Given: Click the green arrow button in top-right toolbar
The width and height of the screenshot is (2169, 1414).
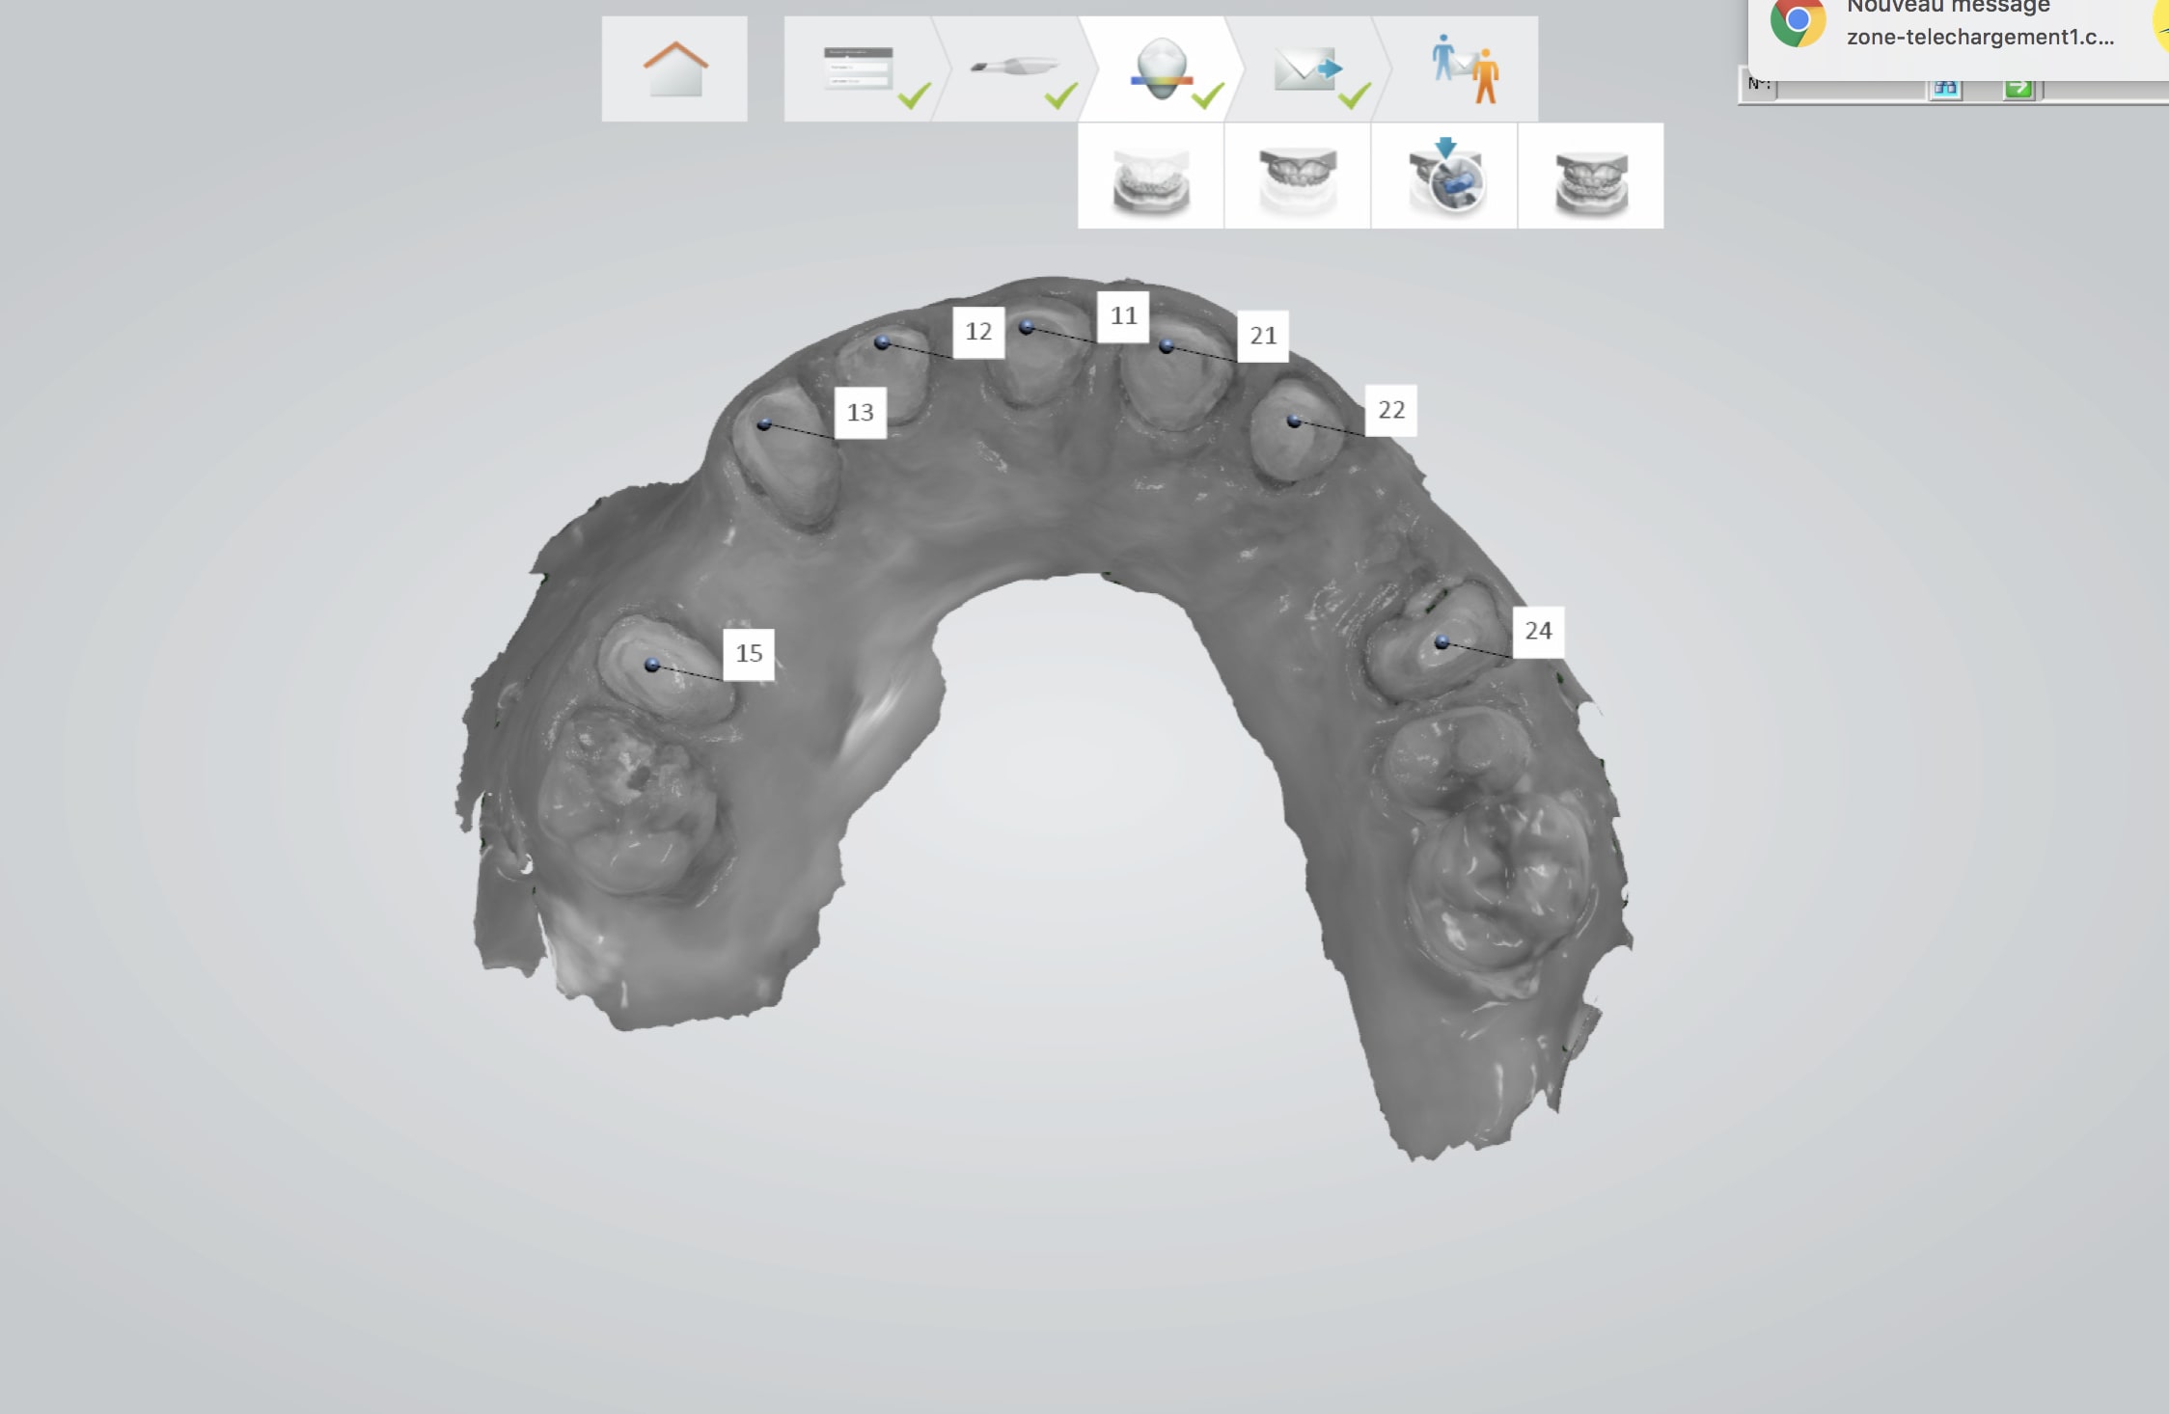Looking at the screenshot, I should coord(2018,89).
